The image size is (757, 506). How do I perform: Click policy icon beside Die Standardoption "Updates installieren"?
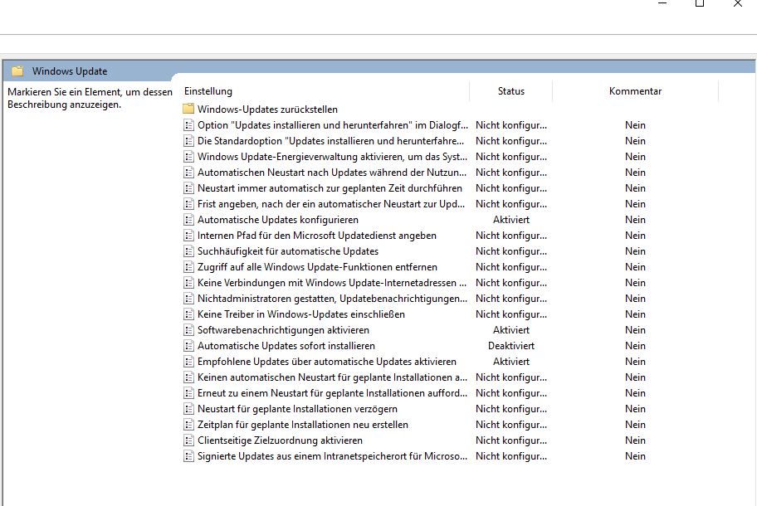click(x=188, y=141)
